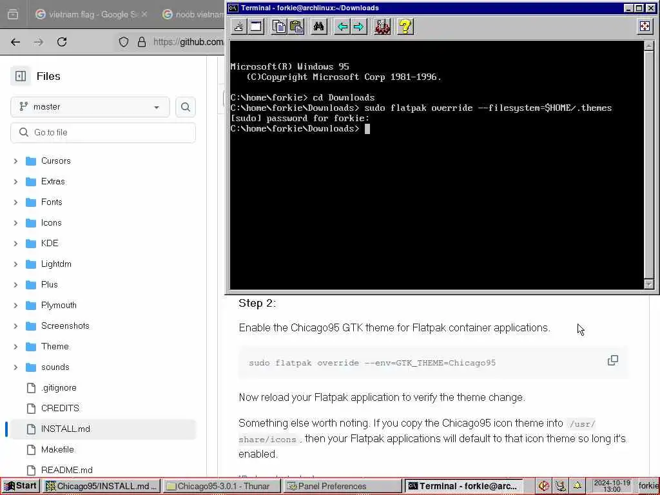The height and width of the screenshot is (495, 660).
Task: Go to previous terminal tab
Action: click(342, 26)
